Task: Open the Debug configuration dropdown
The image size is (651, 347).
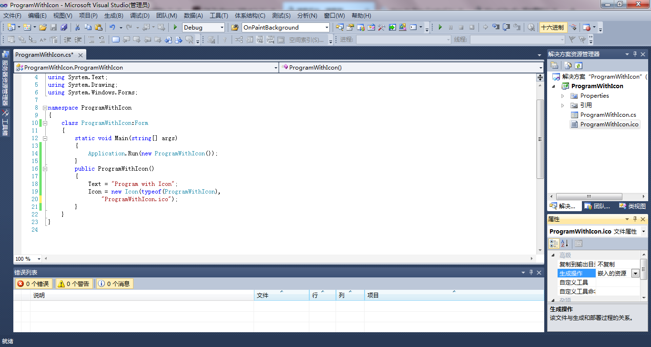Action: tap(222, 28)
